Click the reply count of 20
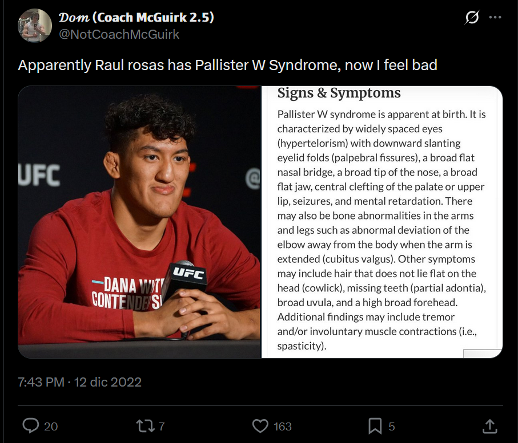Viewport: 518px width, 443px height. [x=51, y=426]
